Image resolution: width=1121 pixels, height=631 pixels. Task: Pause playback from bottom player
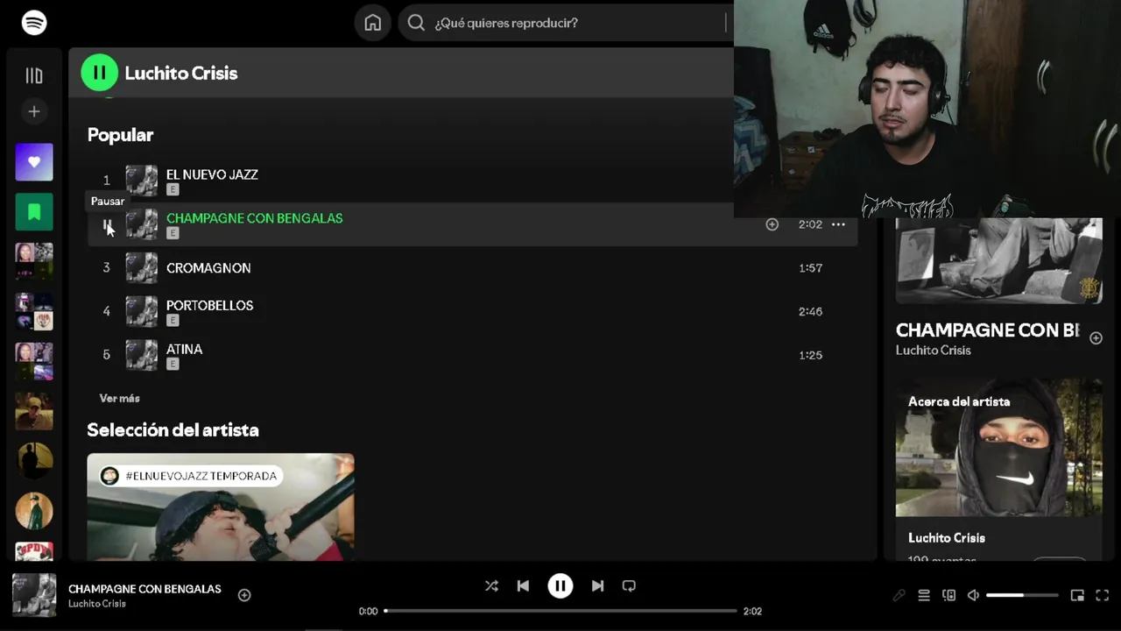click(x=560, y=585)
